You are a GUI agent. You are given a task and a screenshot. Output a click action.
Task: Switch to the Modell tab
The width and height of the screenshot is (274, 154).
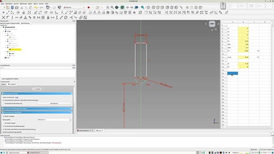coord(3,84)
